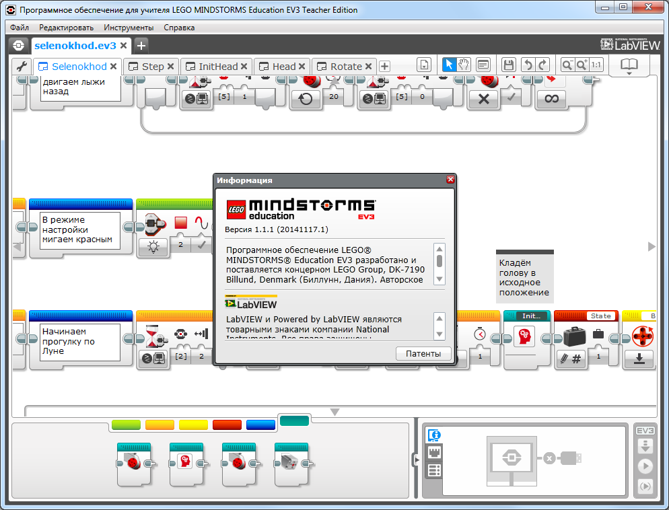The image size is (669, 510).
Task: Select the red Data Operations palette tab
Action: click(x=227, y=425)
